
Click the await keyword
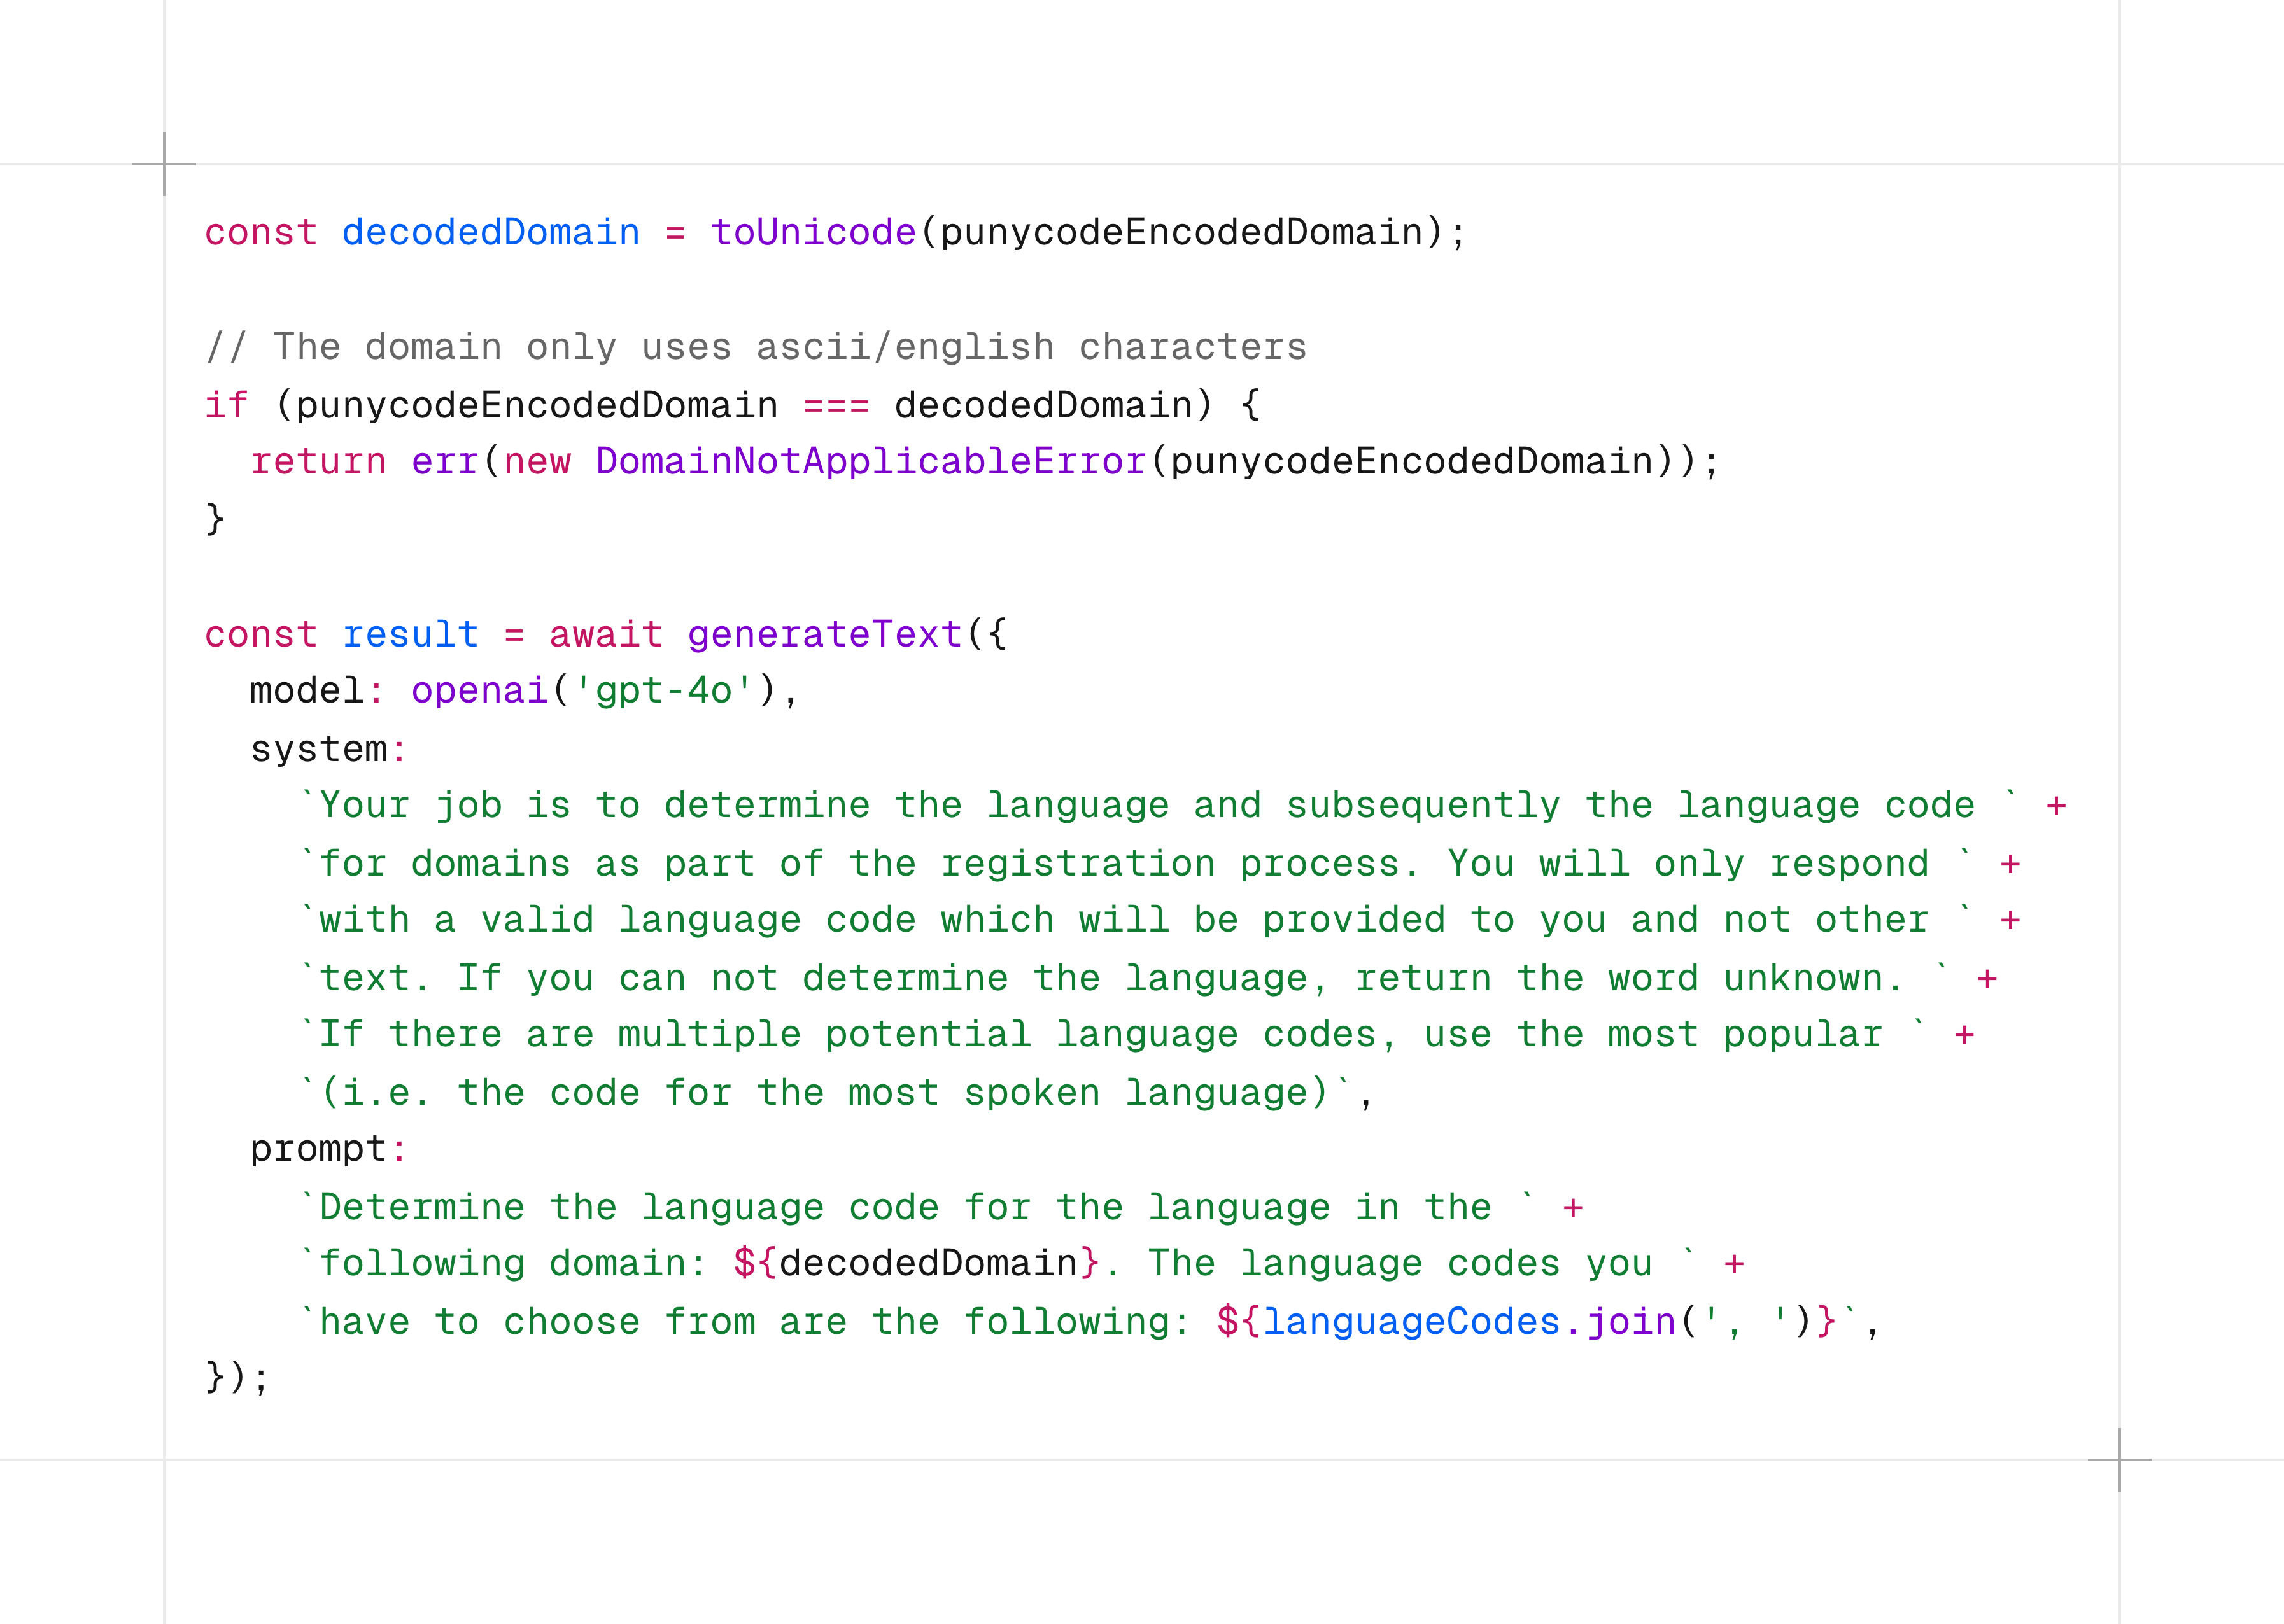click(605, 634)
